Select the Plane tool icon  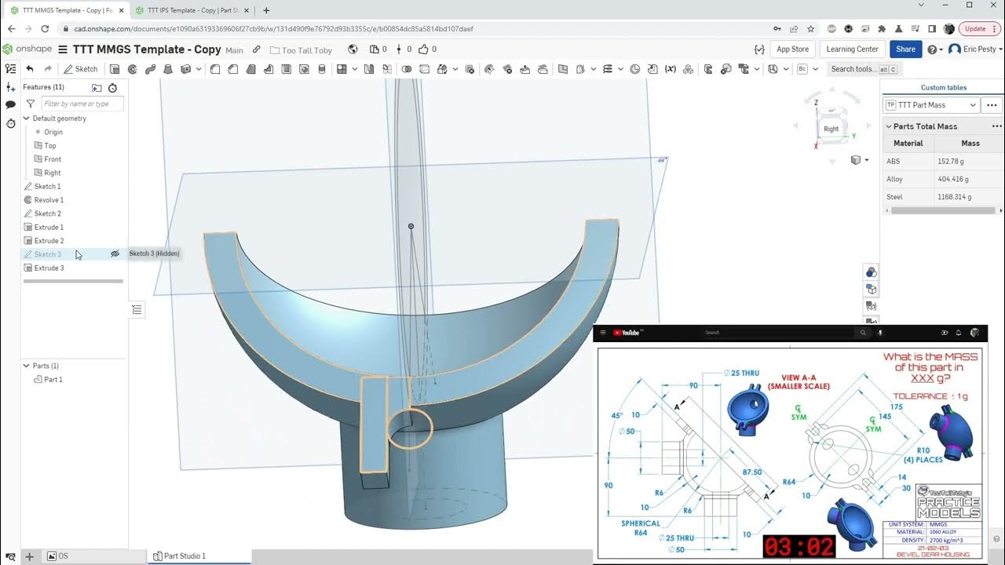[x=562, y=69]
